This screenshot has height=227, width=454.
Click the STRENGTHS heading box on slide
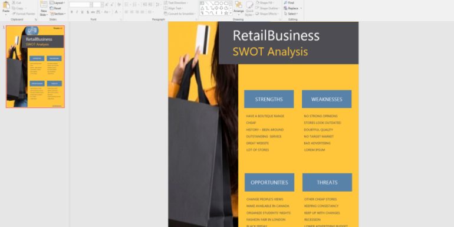point(269,99)
